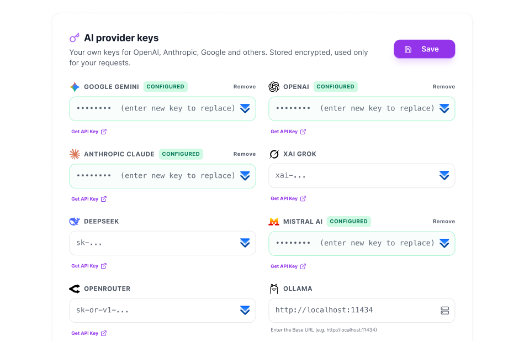Screen dimensions: 524x341
Task: Expand the Google Gemini key field chevron
Action: pos(245,109)
